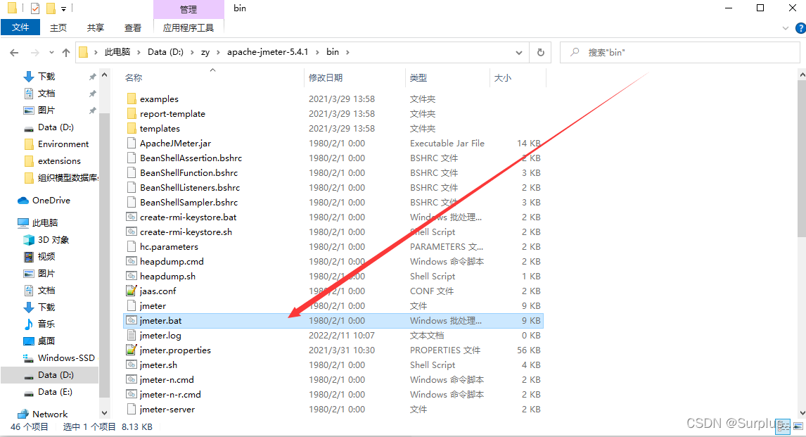806x437 pixels.
Task: Expand the ribbon chevron
Action: (x=785, y=28)
